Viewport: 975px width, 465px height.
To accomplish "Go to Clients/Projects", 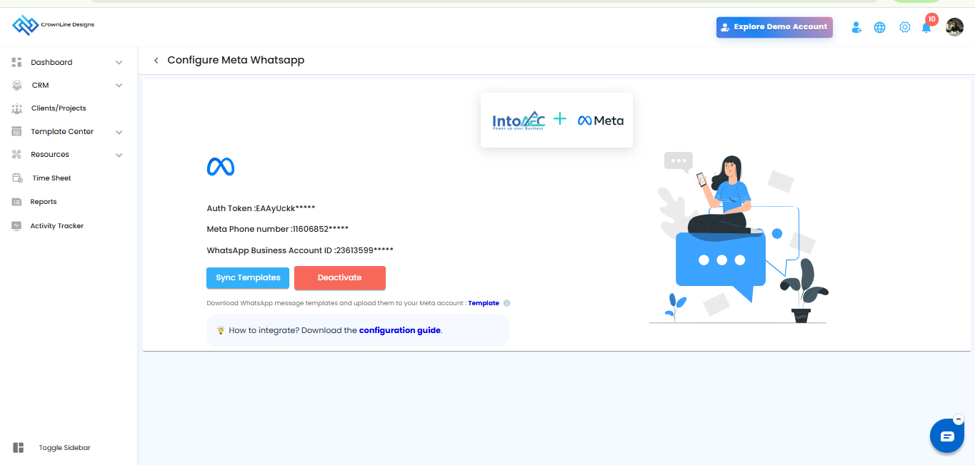I will pos(59,108).
